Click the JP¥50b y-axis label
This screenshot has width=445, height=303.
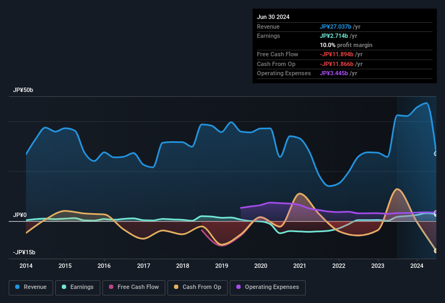(x=23, y=90)
